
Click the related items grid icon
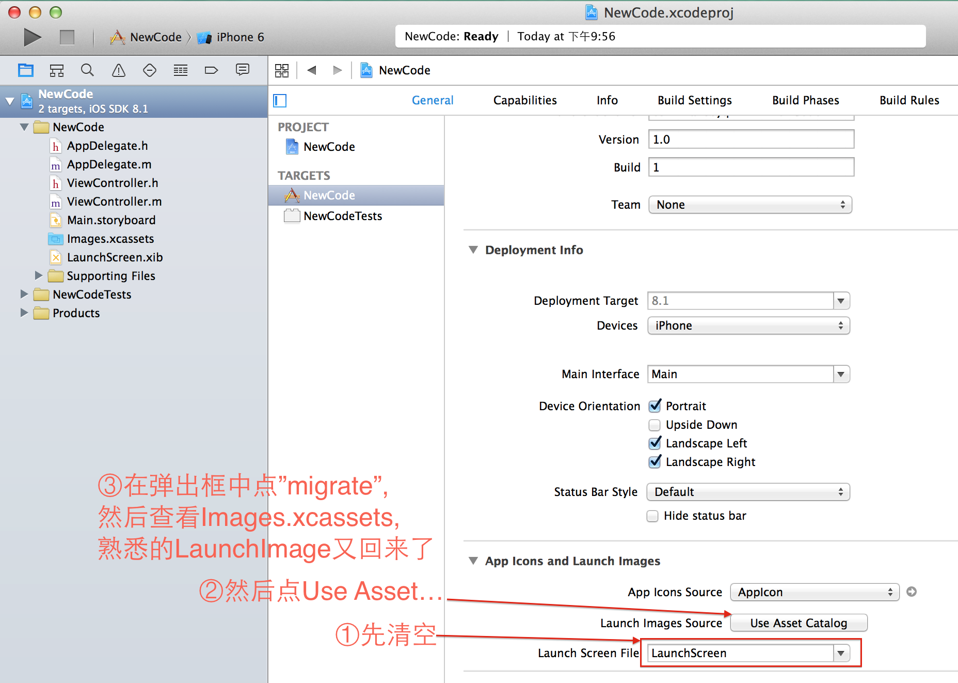click(x=282, y=70)
